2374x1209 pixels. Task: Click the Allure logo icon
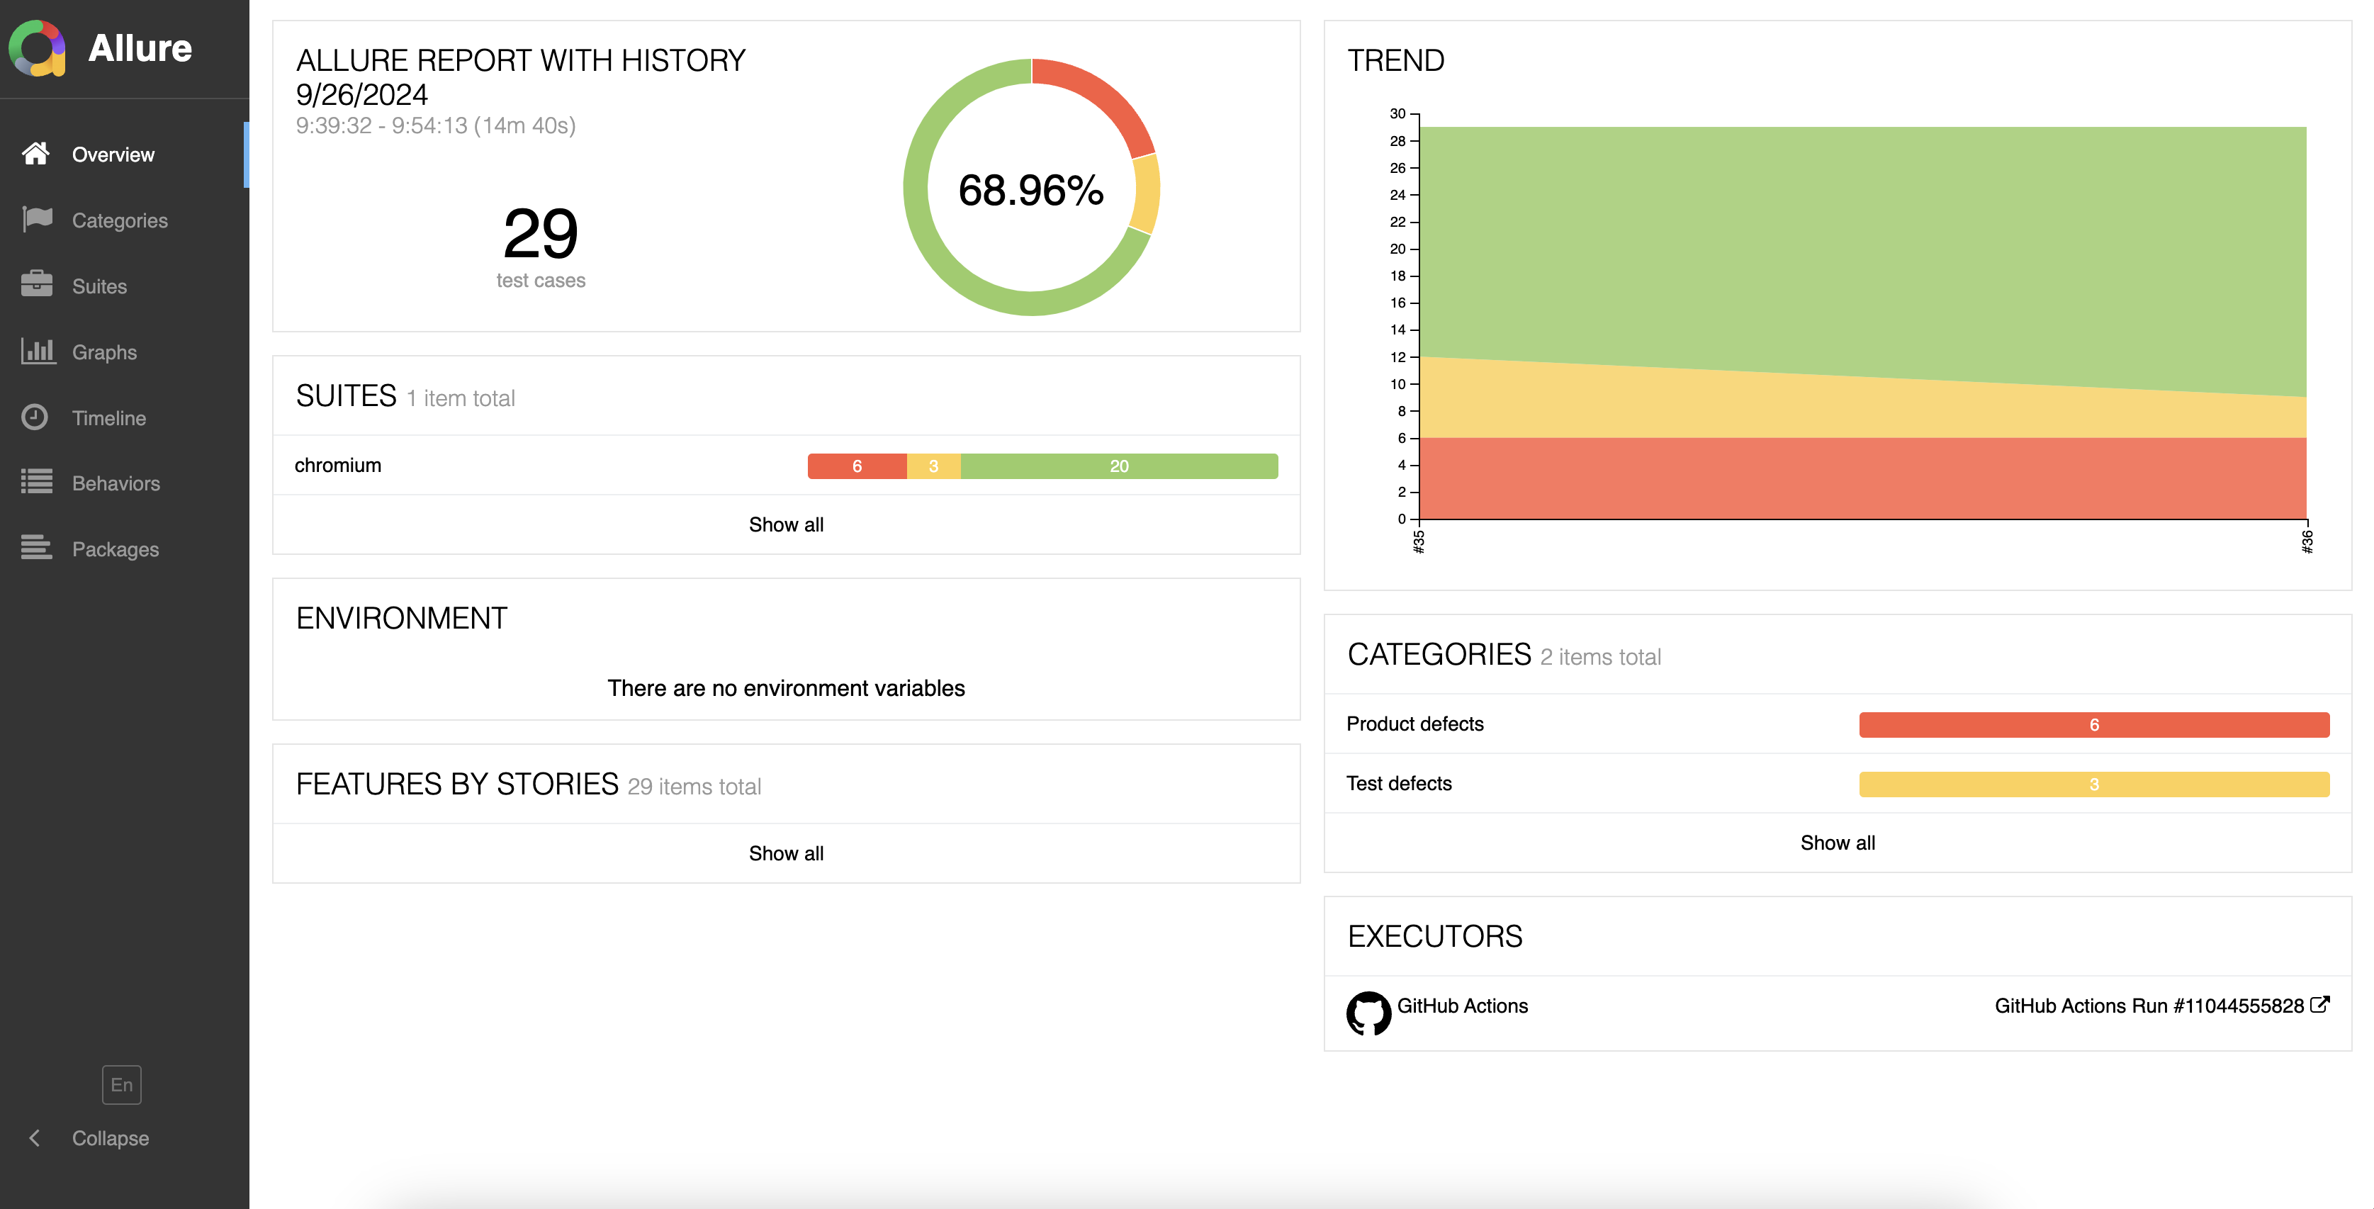[37, 48]
